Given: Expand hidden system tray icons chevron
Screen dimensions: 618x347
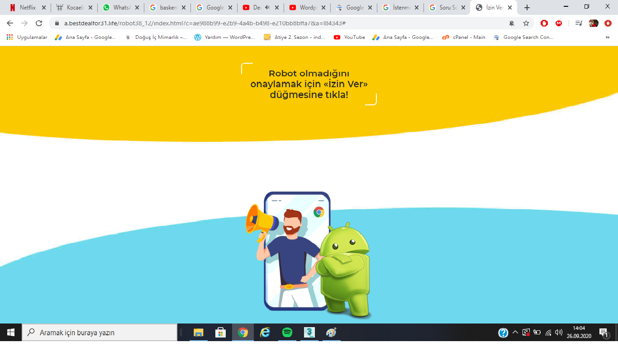Looking at the screenshot, I should 515,333.
